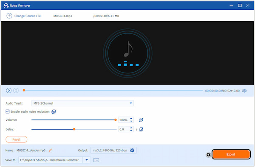Image resolution: width=255 pixels, height=167 pixels.
Task: Click the playback progress bar
Action: pos(113,90)
